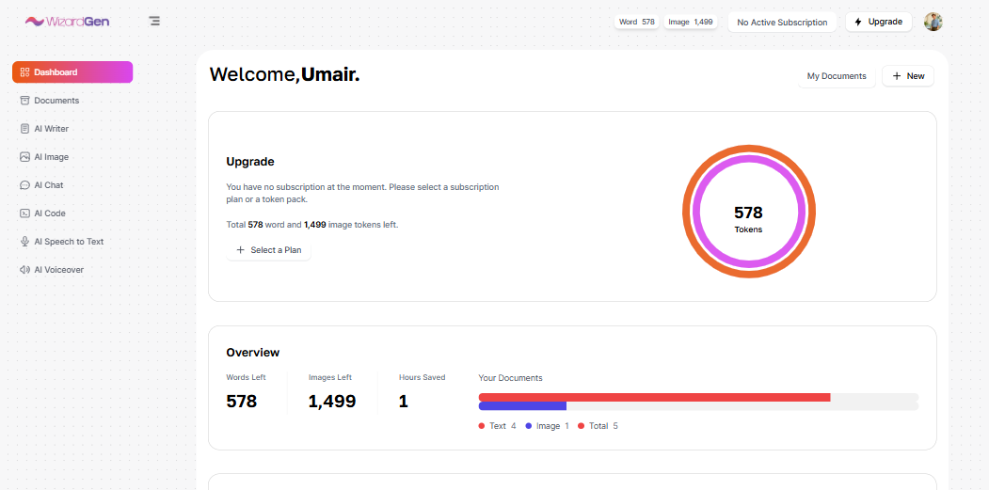
Task: Collapse the sidebar with the menu toggle
Action: click(x=154, y=21)
